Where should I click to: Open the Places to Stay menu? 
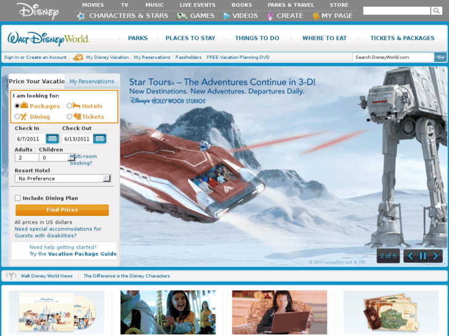(x=190, y=38)
